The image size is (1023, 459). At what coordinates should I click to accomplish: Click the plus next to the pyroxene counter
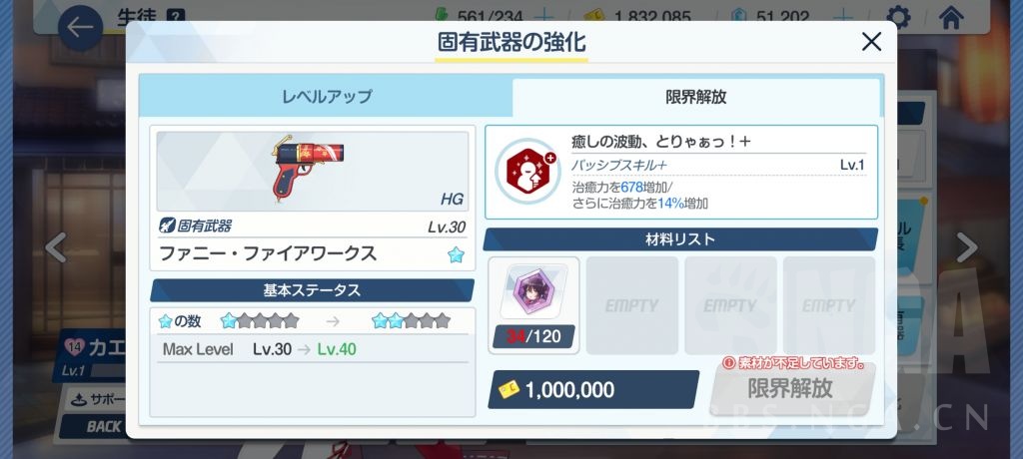[x=843, y=17]
